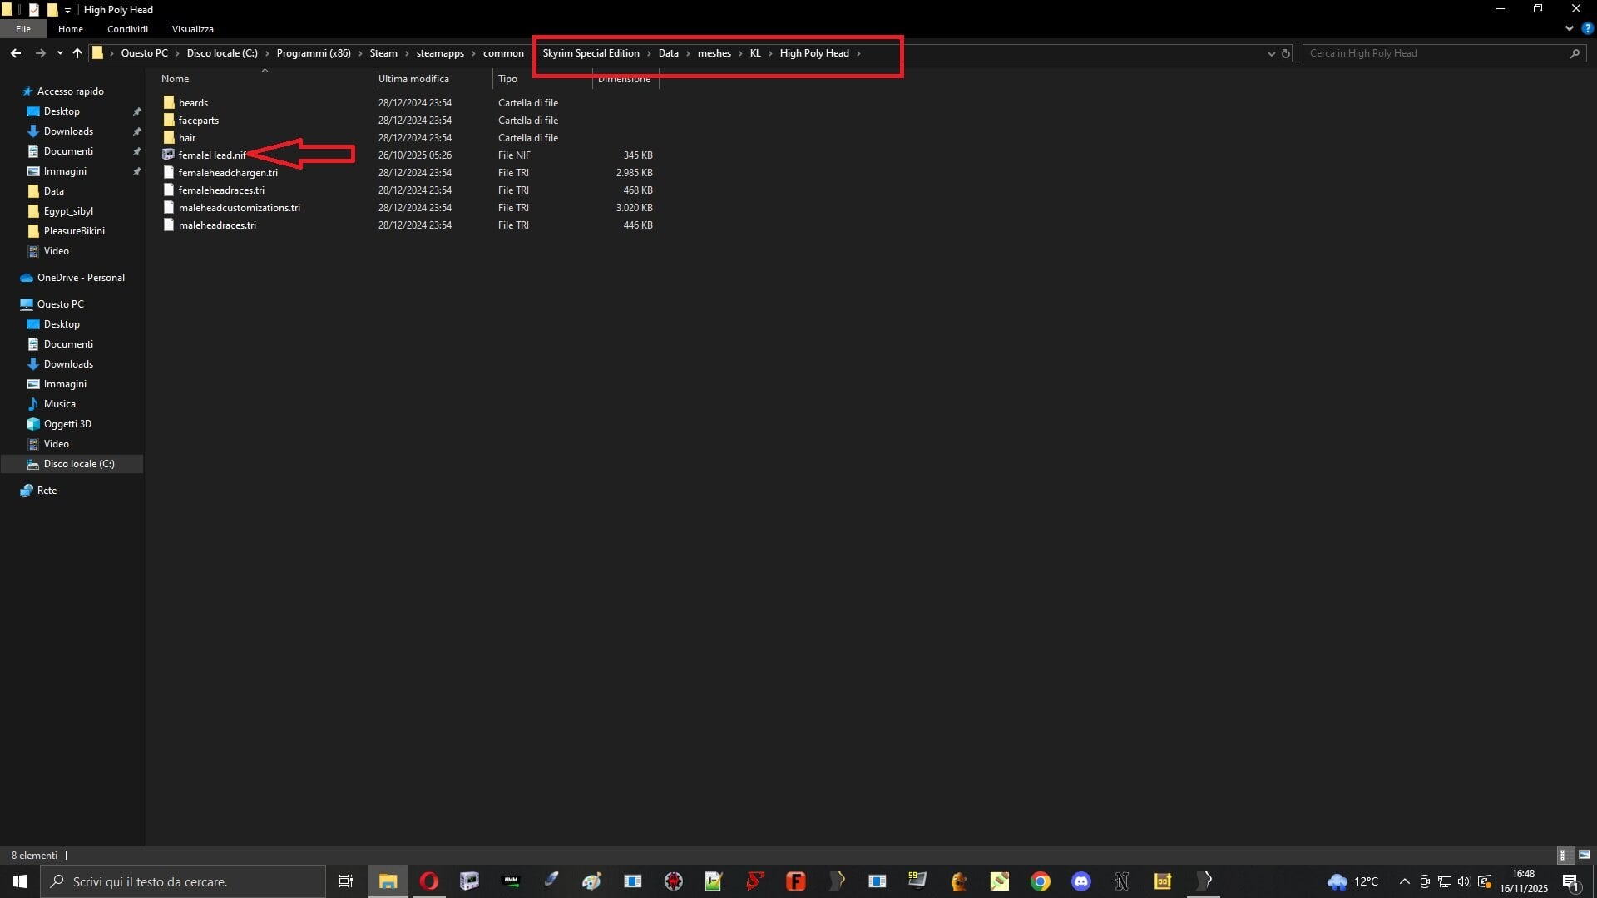Open the Visualizza ribbon tab

[192, 29]
